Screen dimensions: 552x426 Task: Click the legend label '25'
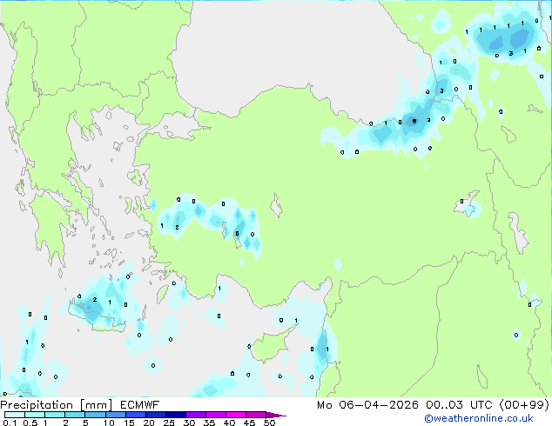pyautogui.click(x=169, y=423)
